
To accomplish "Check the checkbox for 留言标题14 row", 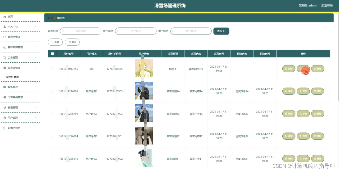I will 52,91.
